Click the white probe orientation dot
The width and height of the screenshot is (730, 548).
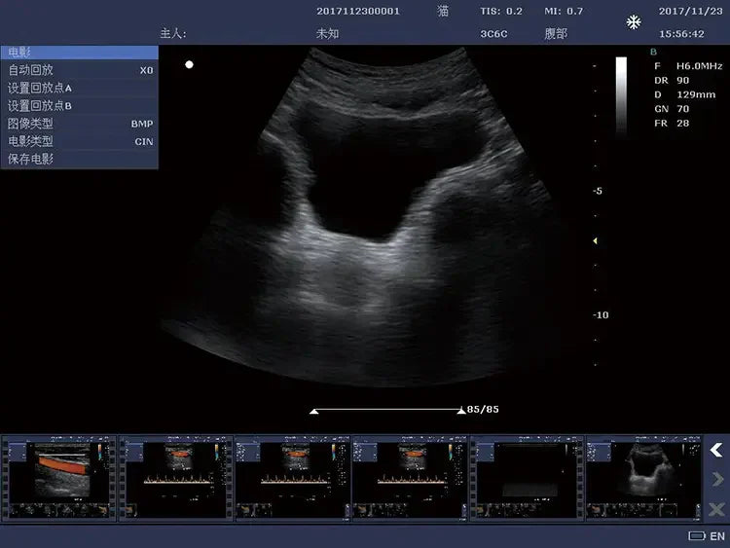[x=189, y=65]
